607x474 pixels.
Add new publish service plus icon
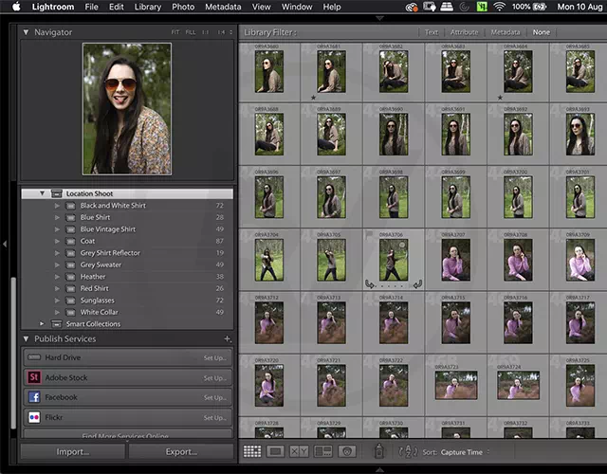(228, 339)
